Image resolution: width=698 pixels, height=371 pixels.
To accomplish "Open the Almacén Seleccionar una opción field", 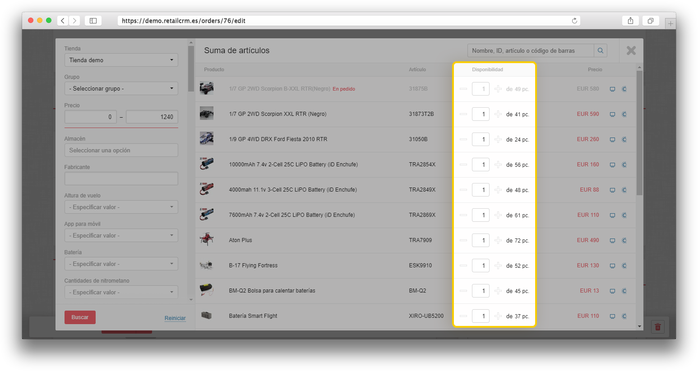I will [121, 150].
